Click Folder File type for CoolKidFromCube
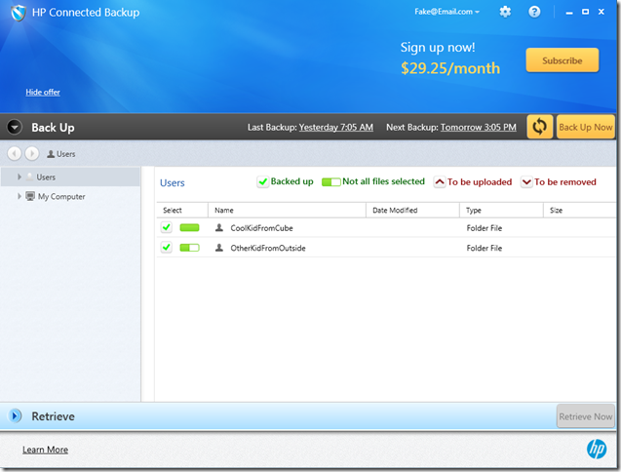621x472 pixels. click(484, 228)
